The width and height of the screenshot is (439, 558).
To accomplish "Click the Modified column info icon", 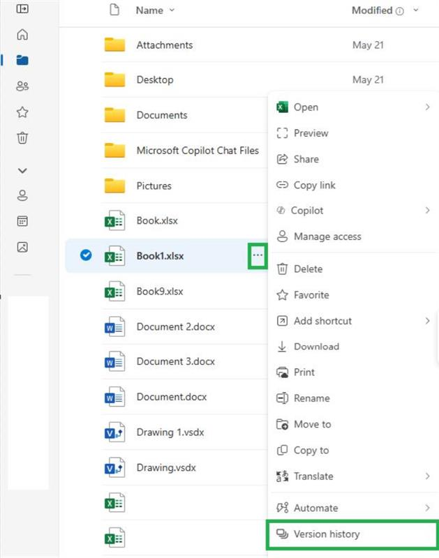I will coord(400,11).
